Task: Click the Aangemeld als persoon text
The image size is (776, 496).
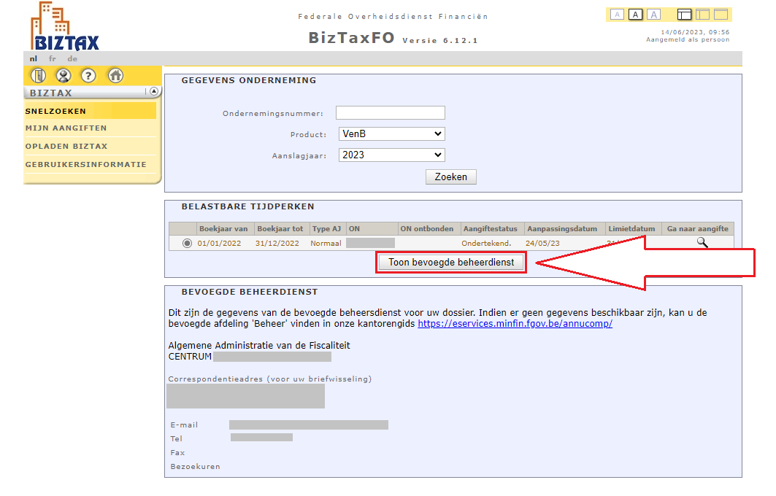Action: pyautogui.click(x=688, y=39)
